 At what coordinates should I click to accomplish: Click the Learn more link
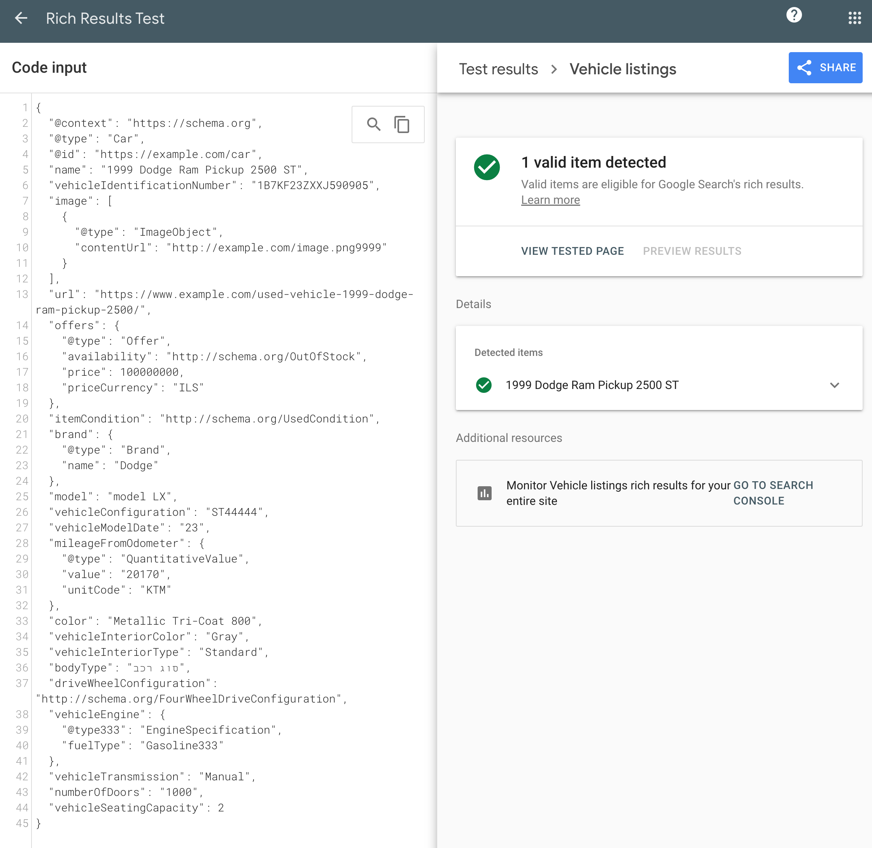pyautogui.click(x=550, y=199)
